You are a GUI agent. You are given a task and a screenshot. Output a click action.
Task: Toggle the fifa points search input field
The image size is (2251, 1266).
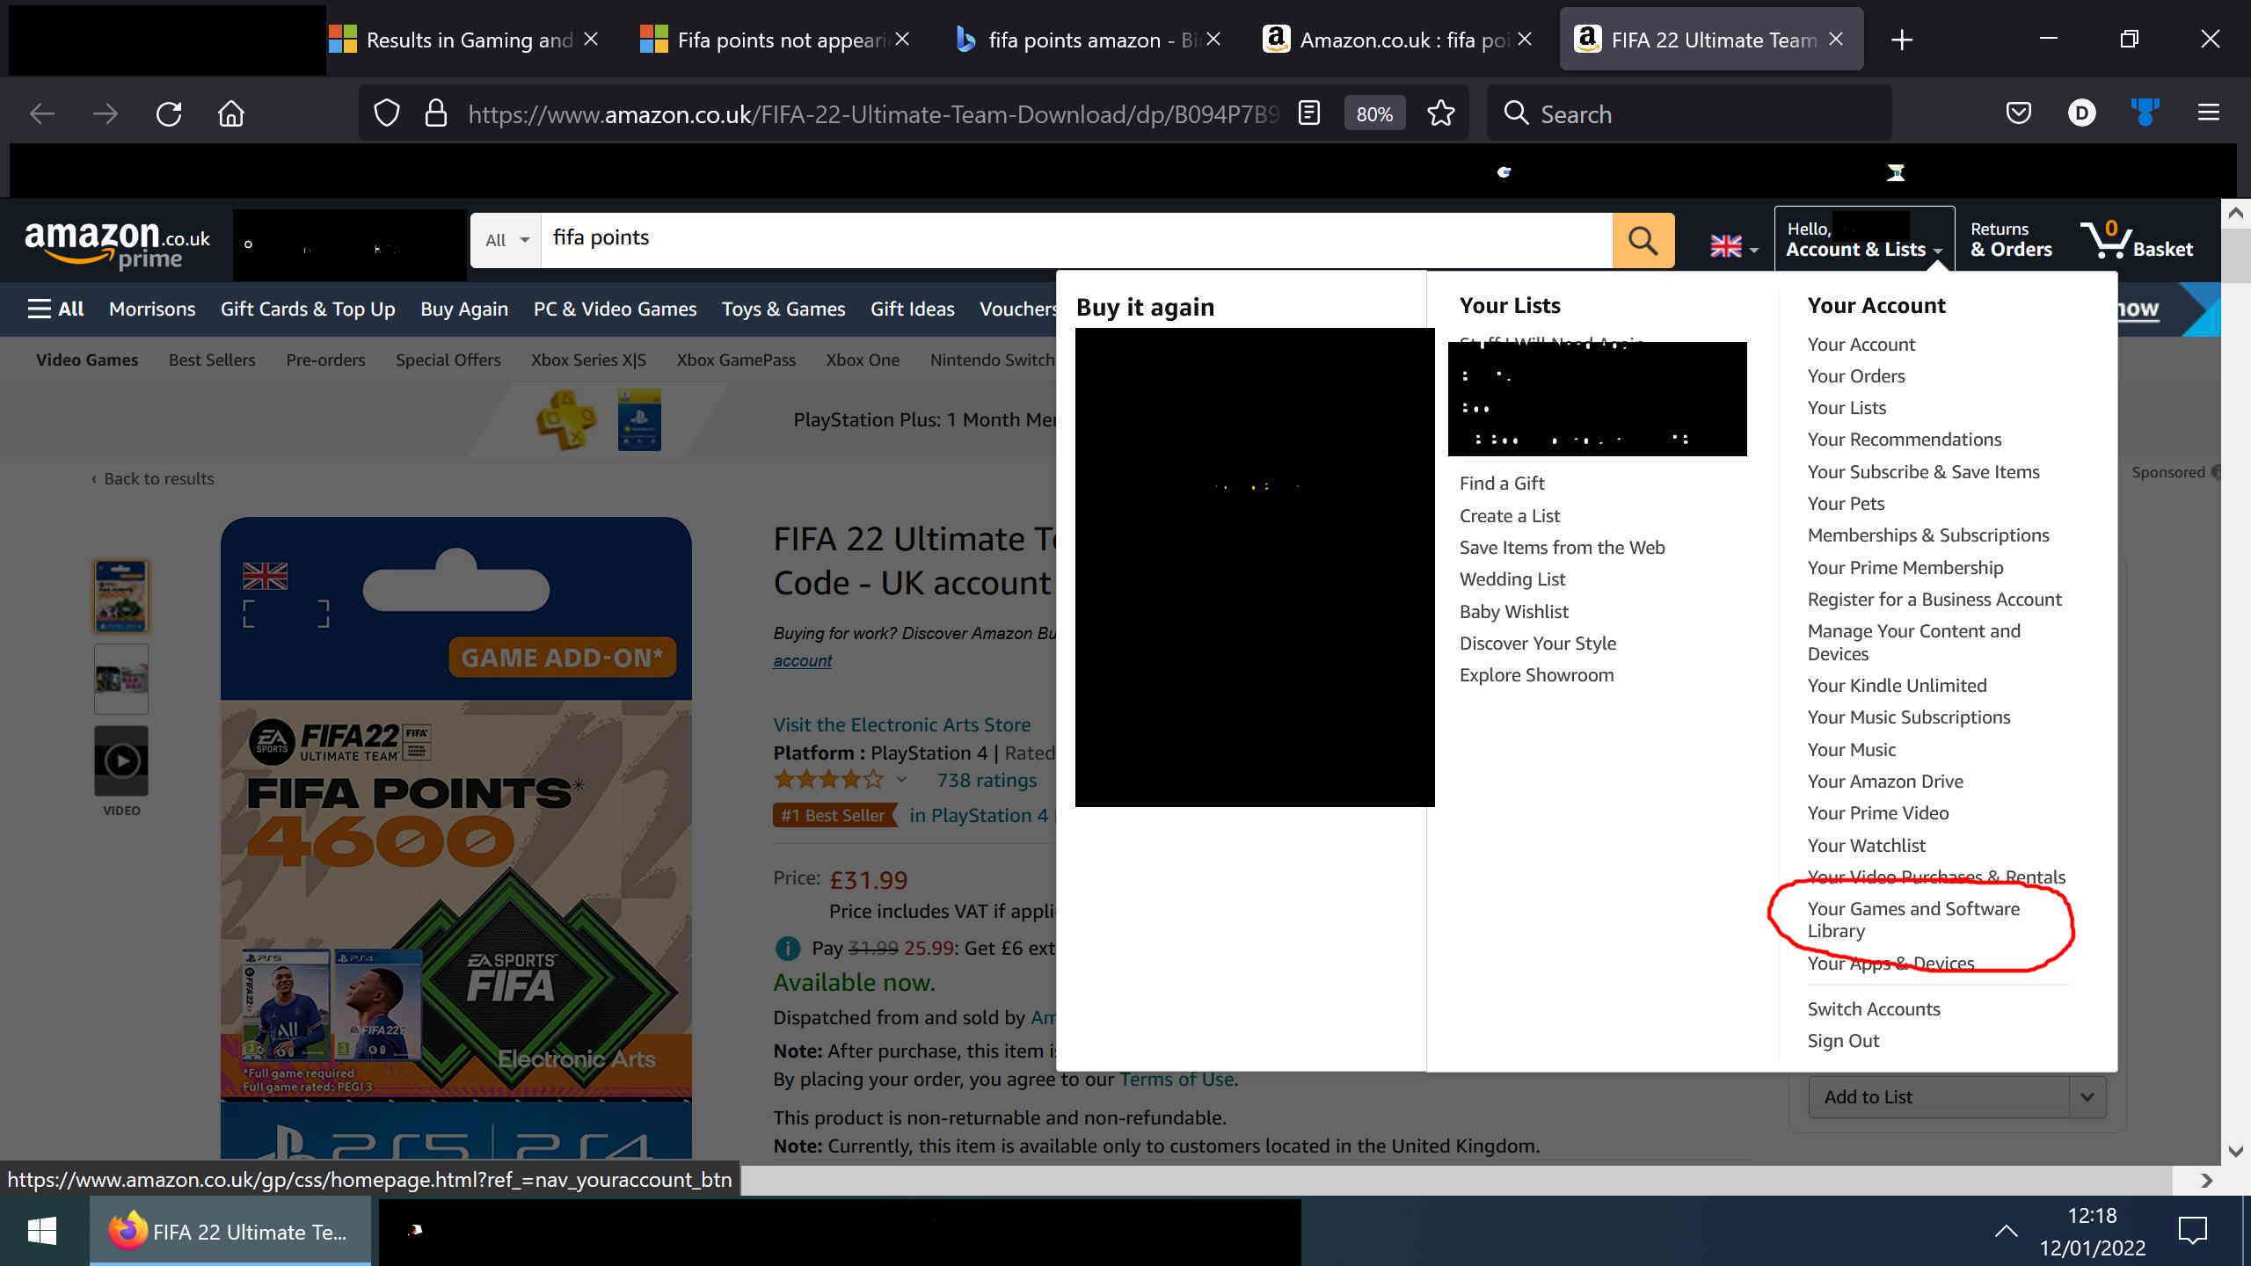pyautogui.click(x=1071, y=240)
